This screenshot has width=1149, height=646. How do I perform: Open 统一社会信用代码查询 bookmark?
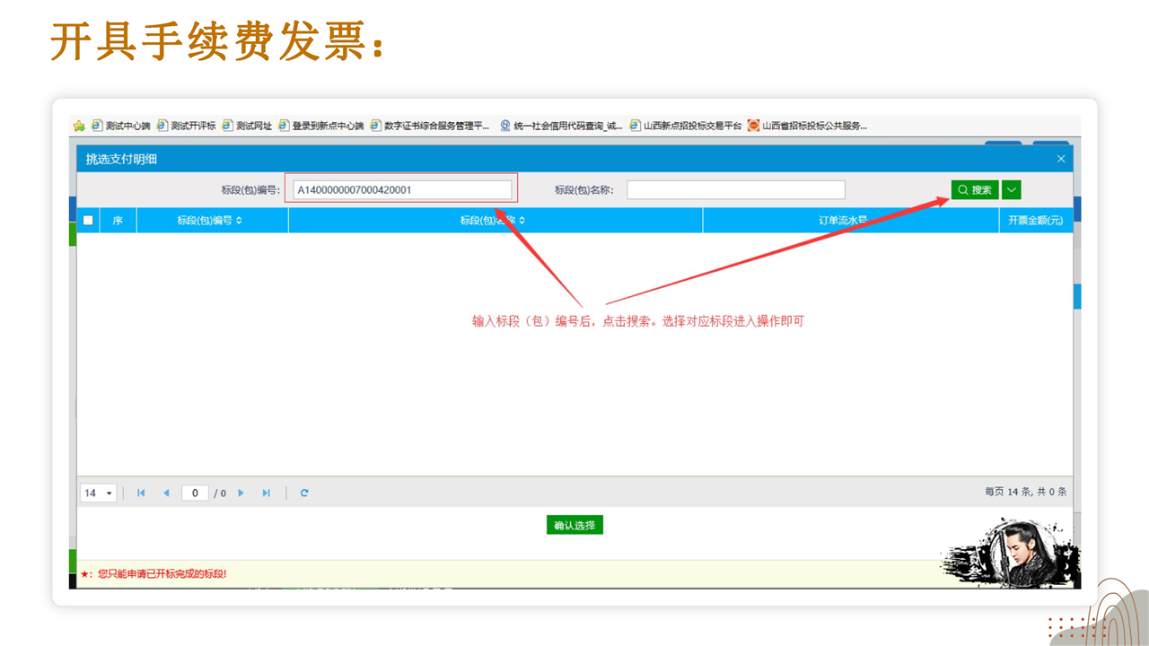(561, 127)
